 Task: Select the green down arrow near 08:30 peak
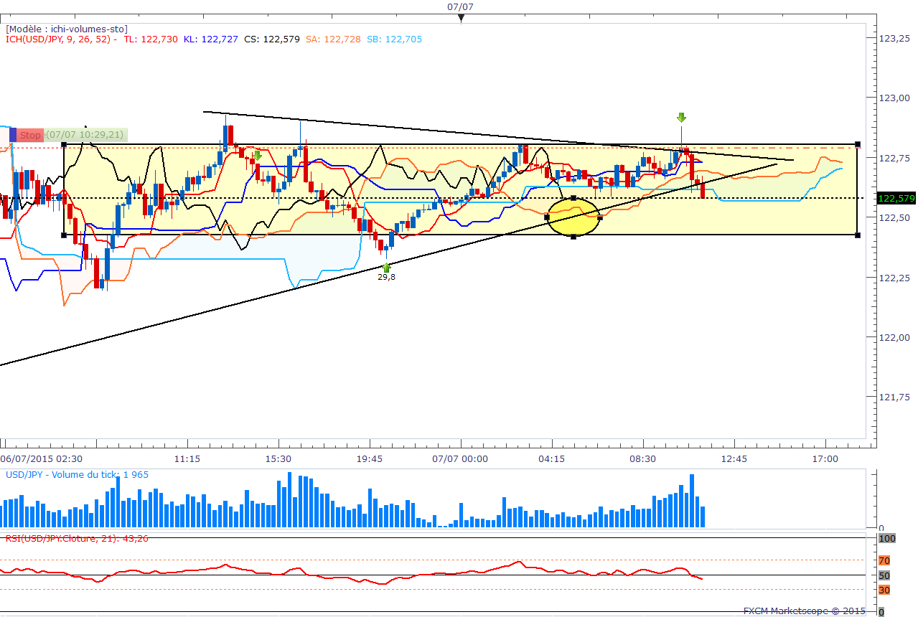[680, 117]
